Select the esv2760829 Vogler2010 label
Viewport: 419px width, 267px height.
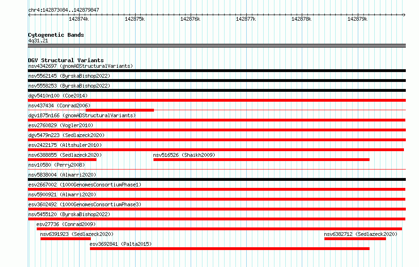coord(61,125)
